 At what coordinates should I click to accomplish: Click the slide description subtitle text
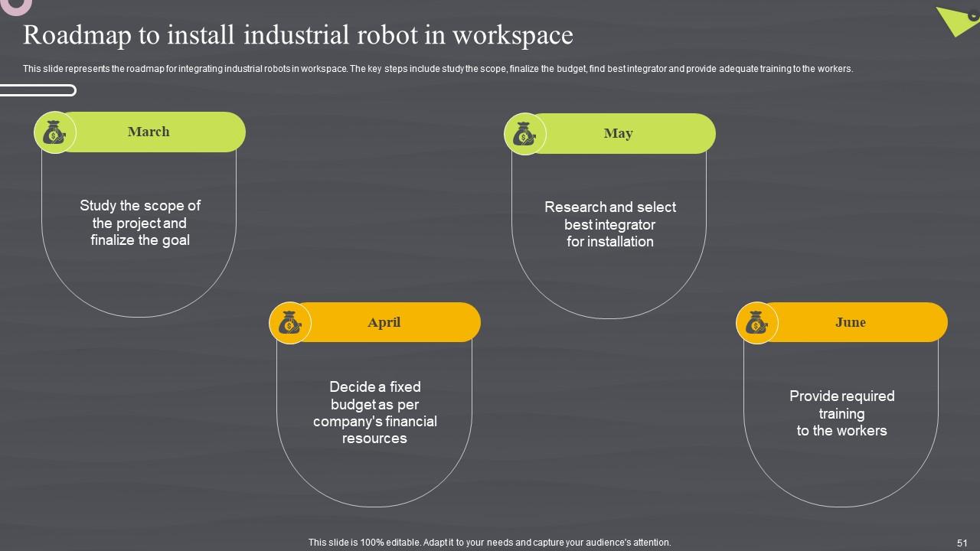[437, 69]
